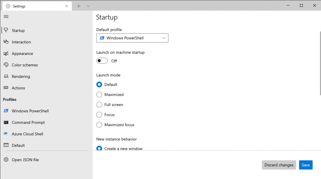The height and width of the screenshot is (179, 321).
Task: Choose Full screen launch mode
Action: click(x=99, y=105)
